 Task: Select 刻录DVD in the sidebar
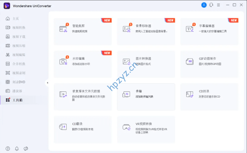[19, 82]
